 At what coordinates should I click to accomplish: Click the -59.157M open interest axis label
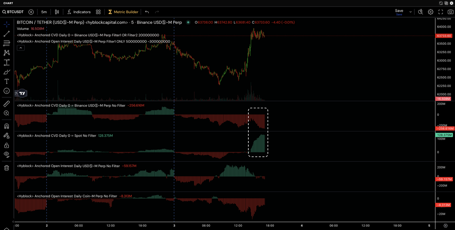tap(444, 179)
